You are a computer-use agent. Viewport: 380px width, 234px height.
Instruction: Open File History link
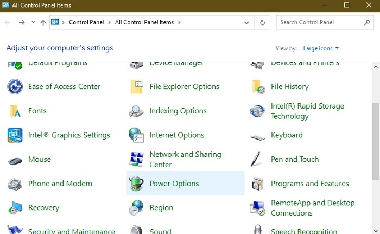(289, 86)
